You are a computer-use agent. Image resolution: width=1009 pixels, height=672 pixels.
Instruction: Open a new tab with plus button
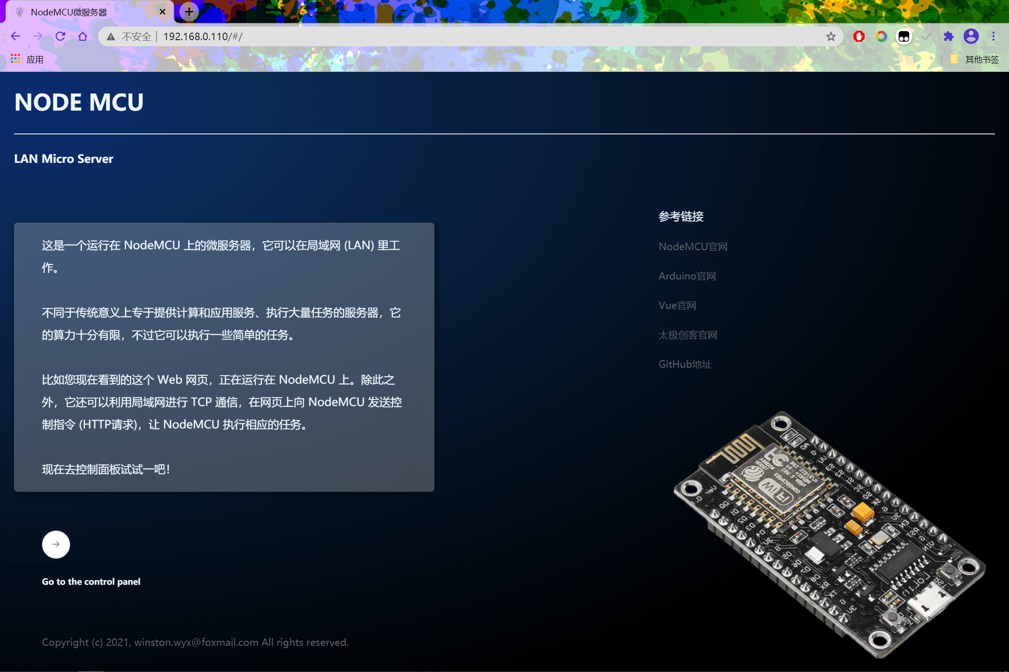pyautogui.click(x=189, y=12)
